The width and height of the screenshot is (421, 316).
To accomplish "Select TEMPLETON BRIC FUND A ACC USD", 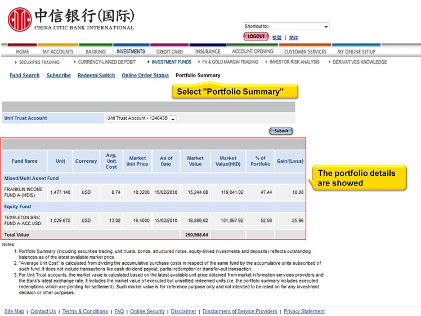I will pos(23,221).
